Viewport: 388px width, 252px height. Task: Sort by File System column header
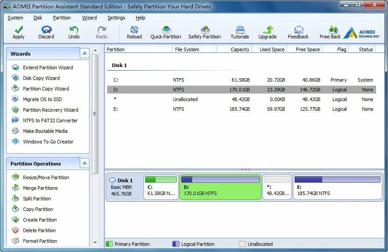[x=194, y=49]
